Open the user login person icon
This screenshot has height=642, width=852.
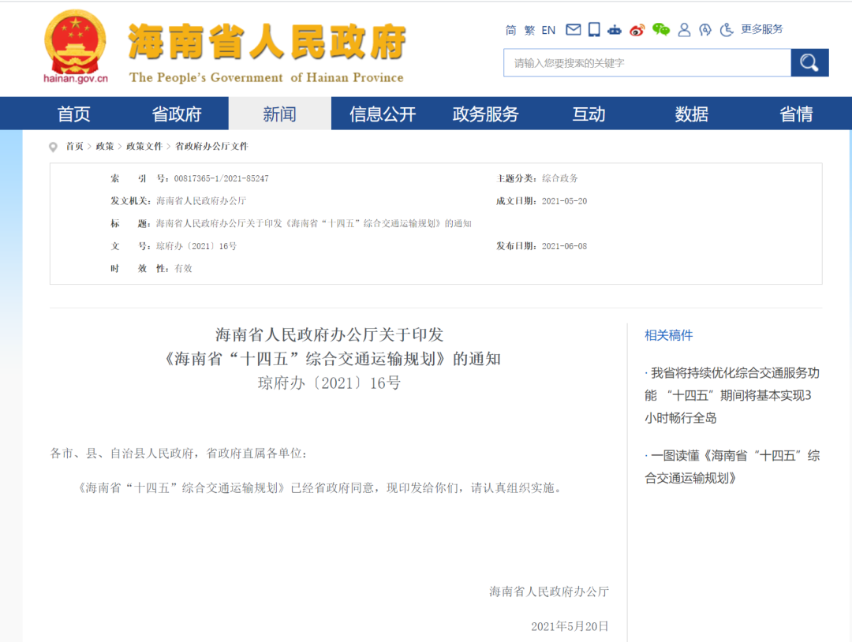[684, 30]
